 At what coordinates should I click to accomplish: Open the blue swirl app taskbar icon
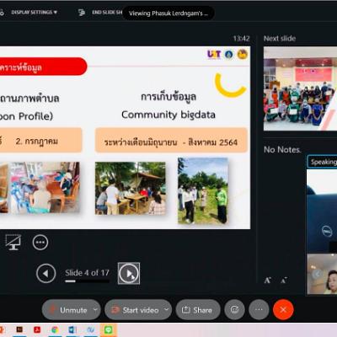pos(90,329)
